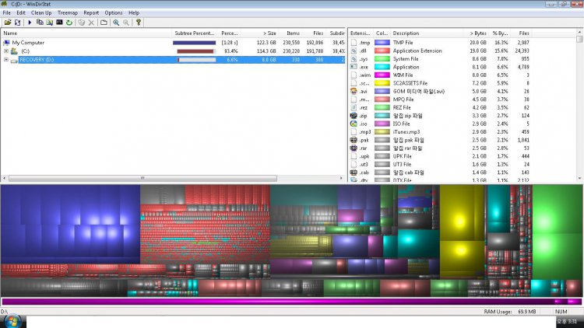Image resolution: width=584 pixels, height=328 pixels.
Task: Sort by Subtree Percentage column header
Action: pyautogui.click(x=195, y=33)
